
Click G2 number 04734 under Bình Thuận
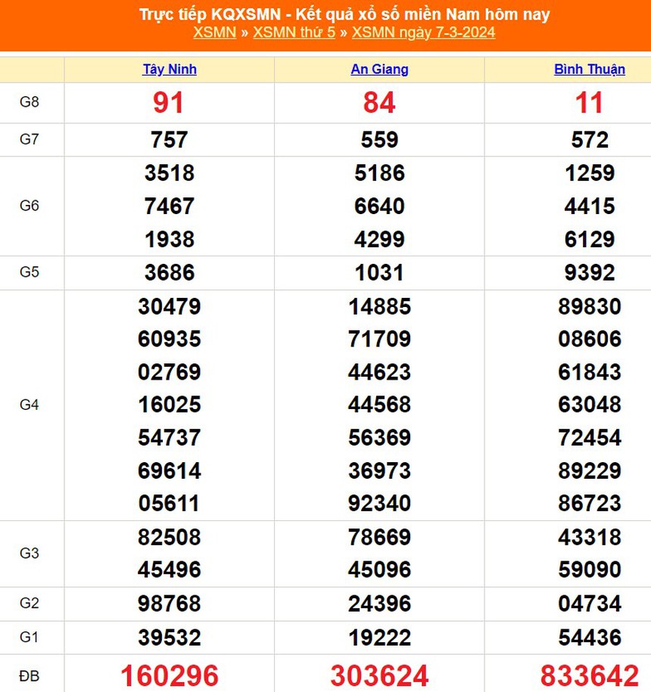[590, 604]
